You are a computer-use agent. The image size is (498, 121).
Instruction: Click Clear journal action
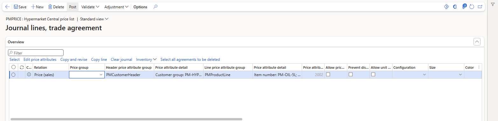click(121, 60)
